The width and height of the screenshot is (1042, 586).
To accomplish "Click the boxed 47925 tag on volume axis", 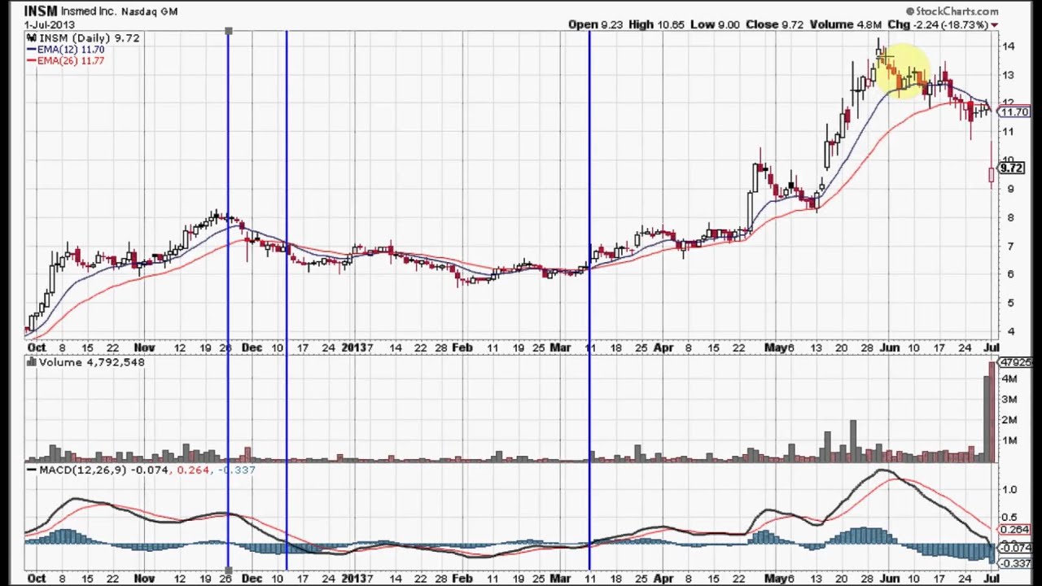I will [1014, 362].
